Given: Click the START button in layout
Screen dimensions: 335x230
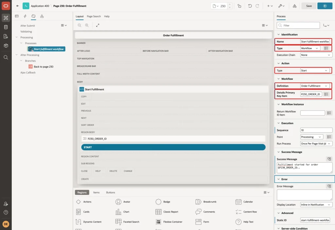Looking at the screenshot, I should point(173,147).
